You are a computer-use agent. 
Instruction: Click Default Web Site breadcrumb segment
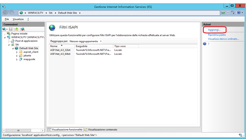67,13
